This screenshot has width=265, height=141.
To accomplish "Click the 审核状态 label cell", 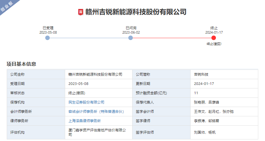I will [x=36, y=93].
